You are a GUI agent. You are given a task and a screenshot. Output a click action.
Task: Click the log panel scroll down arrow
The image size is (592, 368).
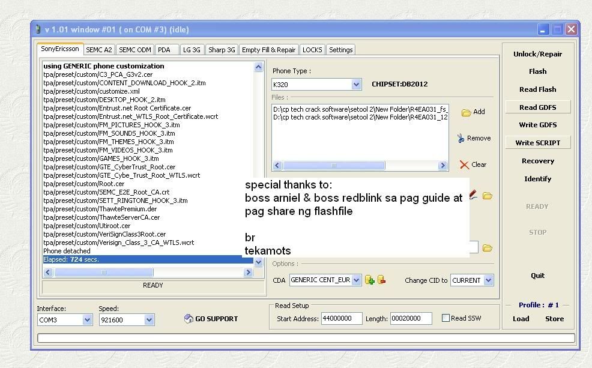(258, 262)
